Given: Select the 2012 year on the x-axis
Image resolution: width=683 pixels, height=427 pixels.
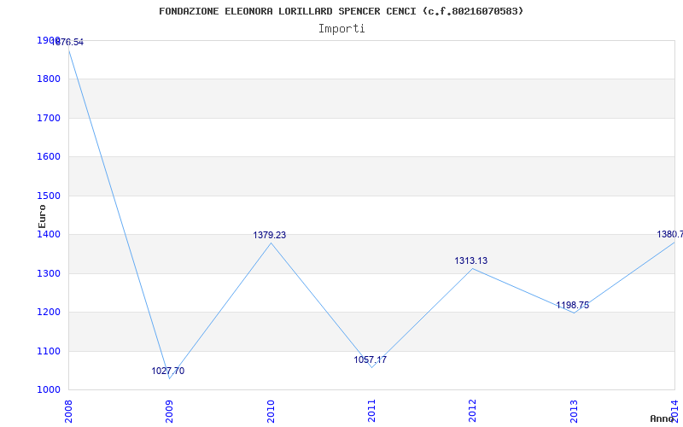Looking at the screenshot, I should (x=472, y=410).
